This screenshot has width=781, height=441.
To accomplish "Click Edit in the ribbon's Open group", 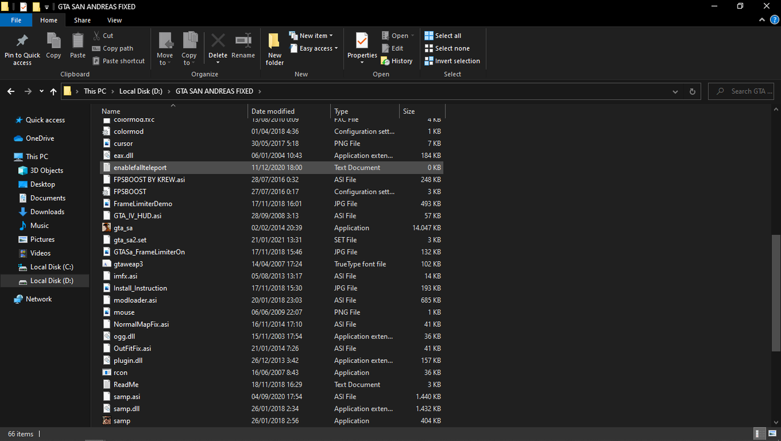I will point(392,48).
